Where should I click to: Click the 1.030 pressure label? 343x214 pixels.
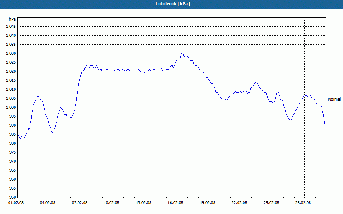[11, 53]
